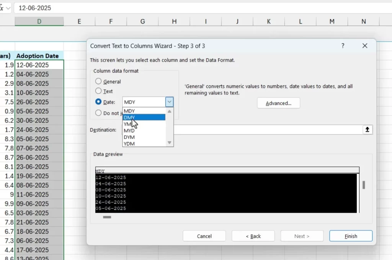
Task: Select column H header
Action: (x=174, y=21)
